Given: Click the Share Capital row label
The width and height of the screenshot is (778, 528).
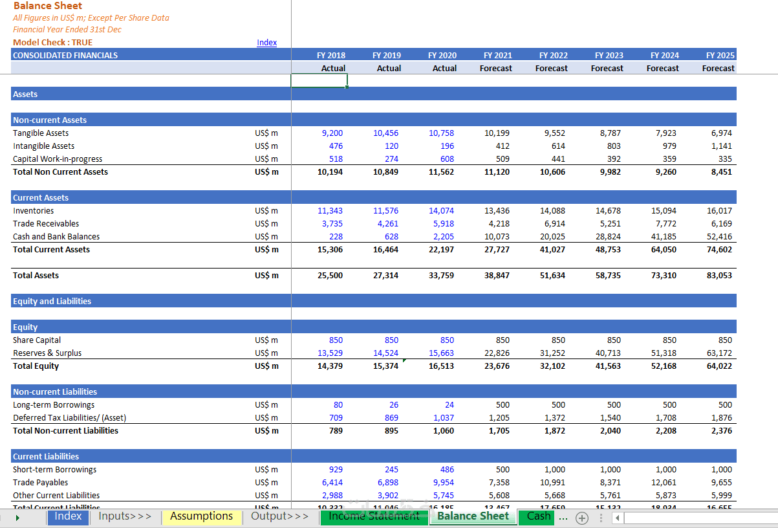Looking at the screenshot, I should [37, 340].
